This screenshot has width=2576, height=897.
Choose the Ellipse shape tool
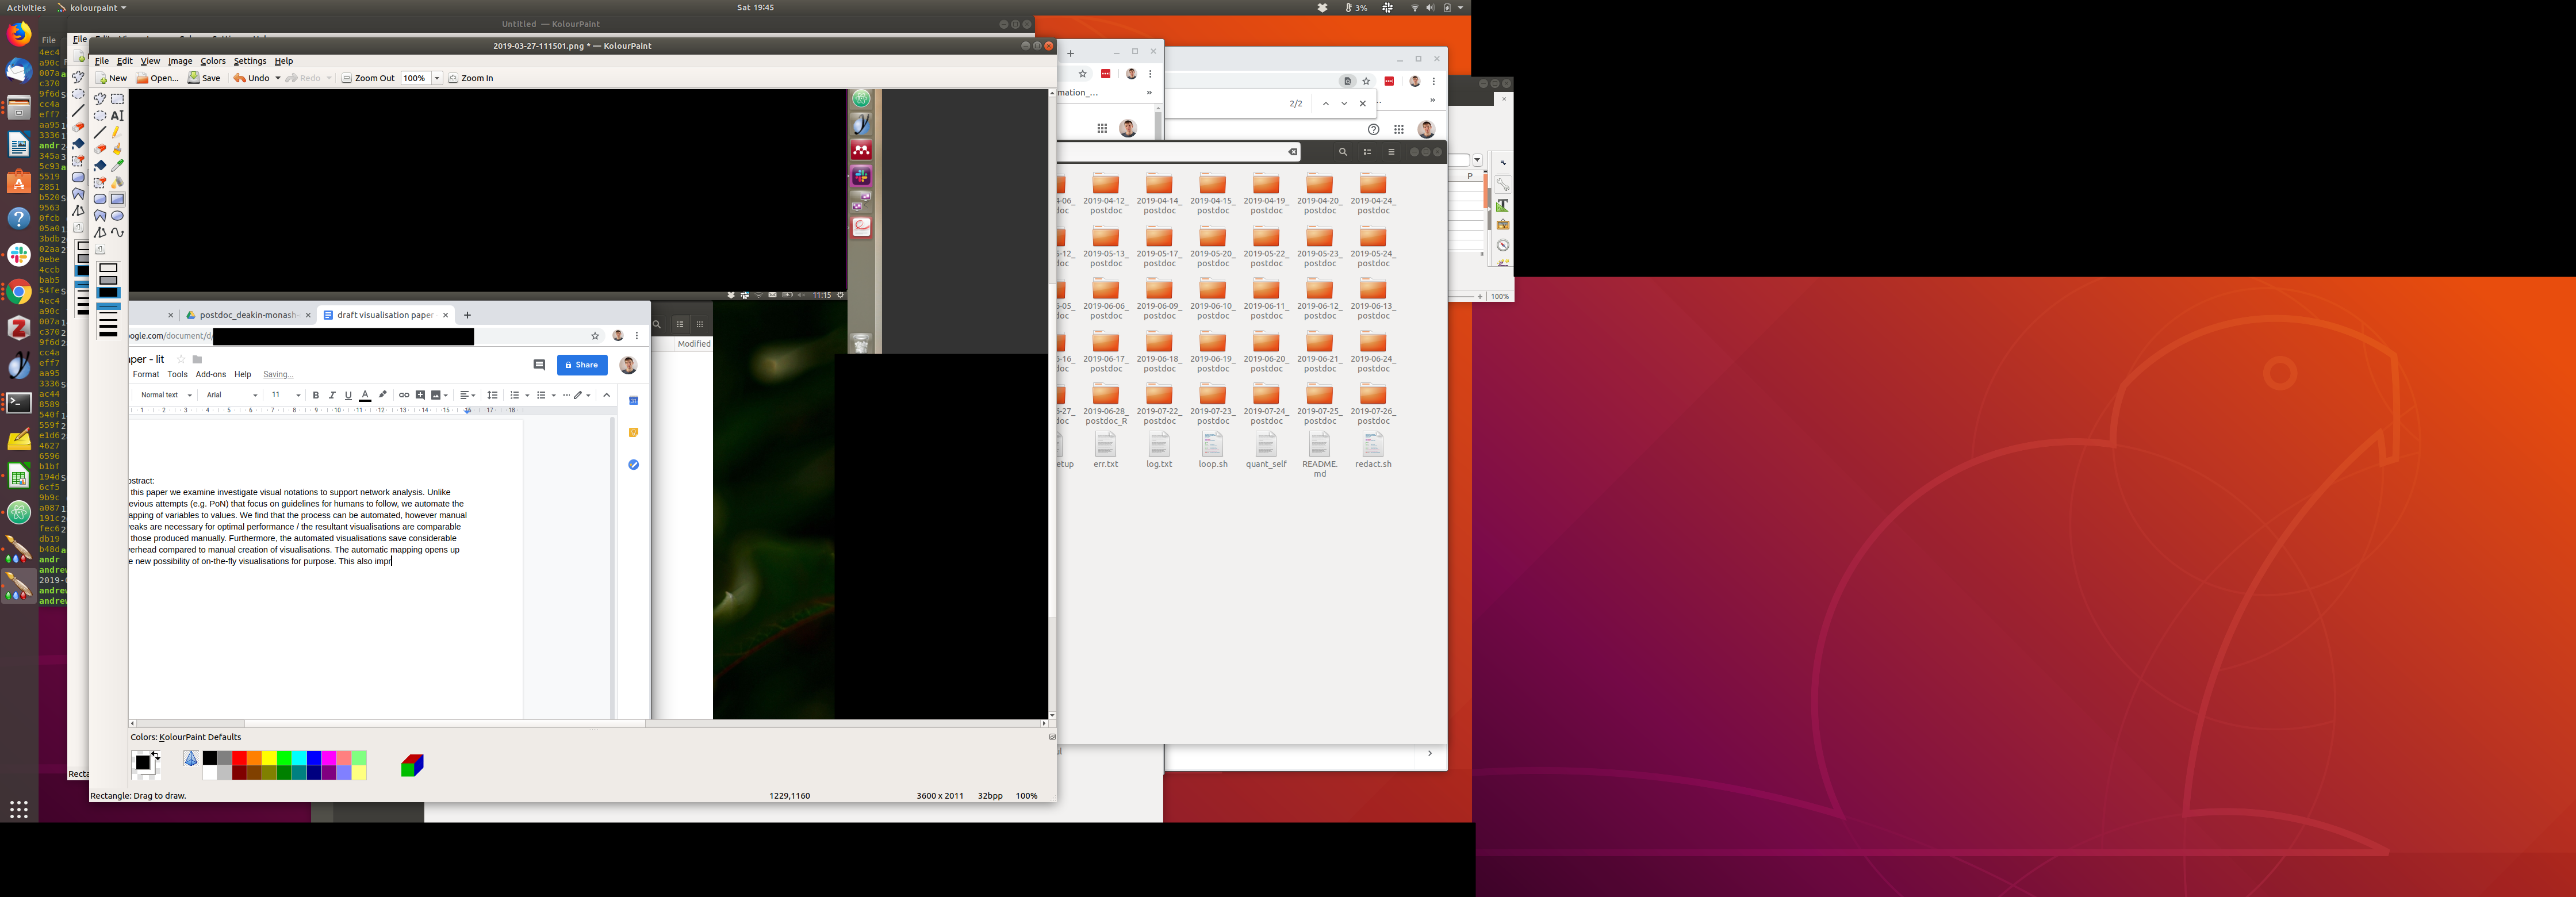117,216
